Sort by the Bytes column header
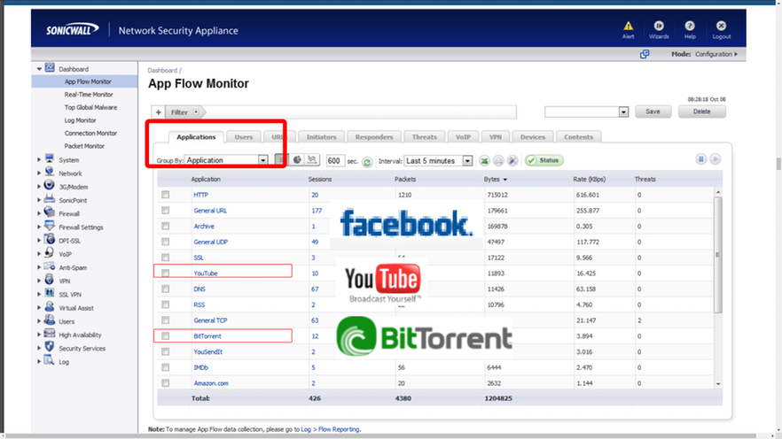 pos(495,179)
